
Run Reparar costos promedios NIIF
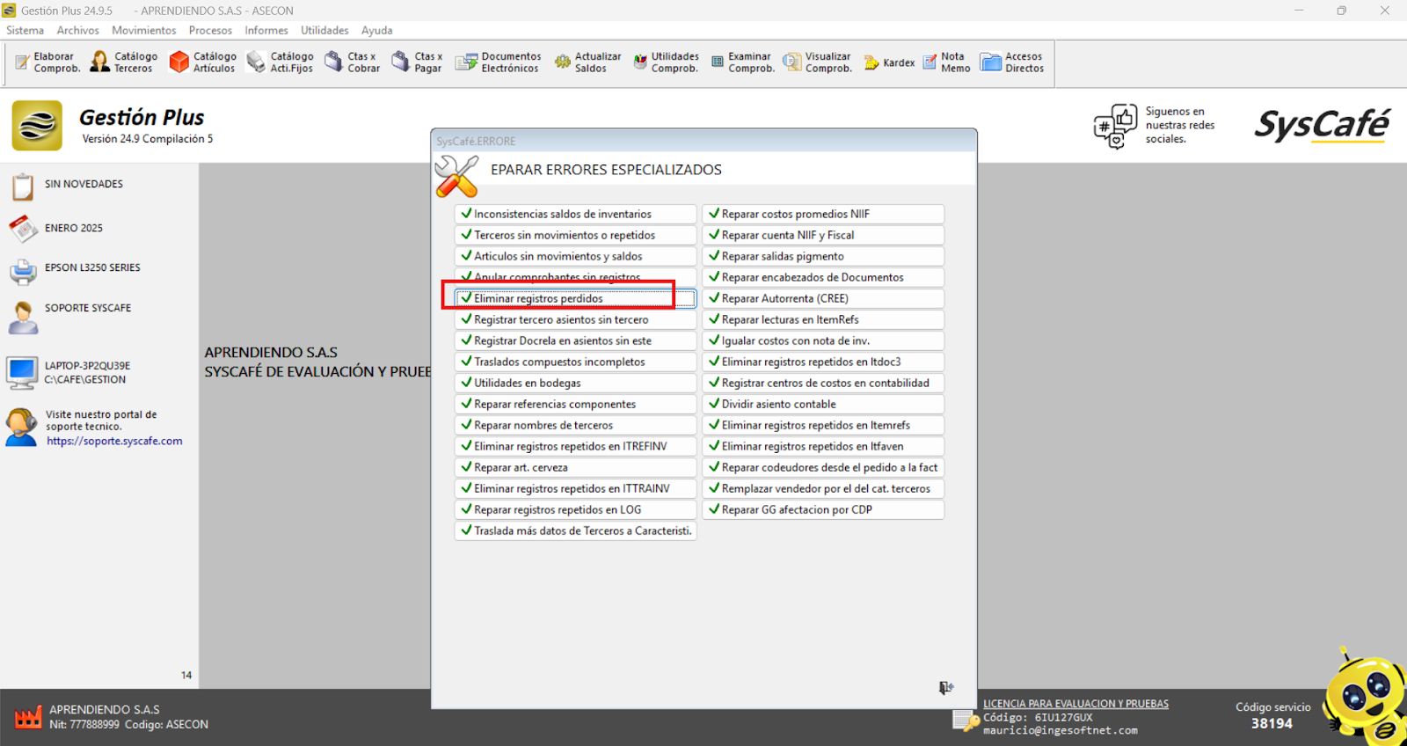point(822,215)
